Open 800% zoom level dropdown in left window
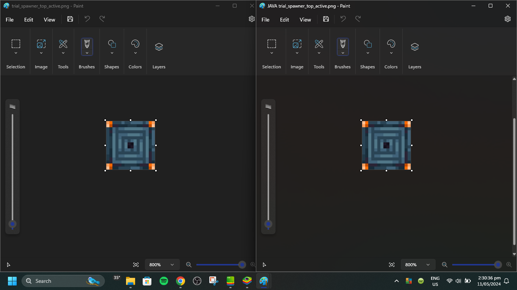 click(x=162, y=265)
